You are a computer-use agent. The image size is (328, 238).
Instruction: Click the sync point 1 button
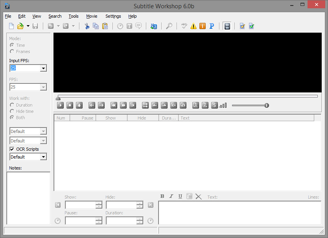pyautogui.click(x=195, y=105)
